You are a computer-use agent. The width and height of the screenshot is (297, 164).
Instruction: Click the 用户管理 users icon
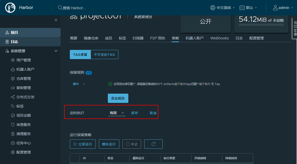[x=13, y=60]
